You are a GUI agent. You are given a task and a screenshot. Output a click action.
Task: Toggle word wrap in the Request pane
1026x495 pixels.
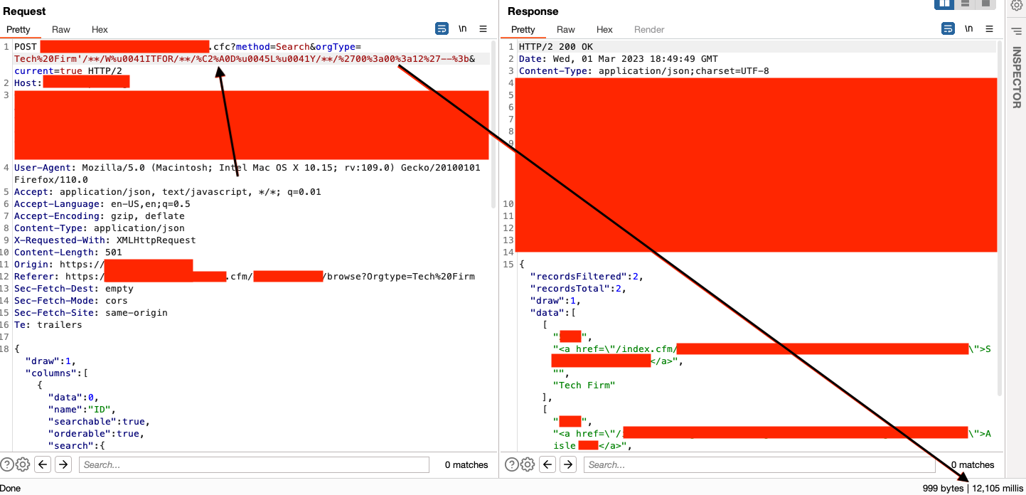click(x=442, y=29)
